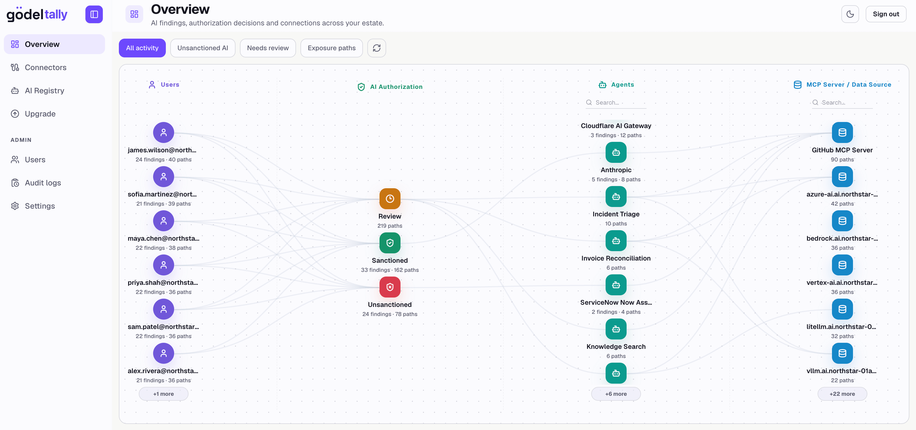Click the refresh icon button beside Exposure paths
Screen dimensions: 916x430
point(376,48)
